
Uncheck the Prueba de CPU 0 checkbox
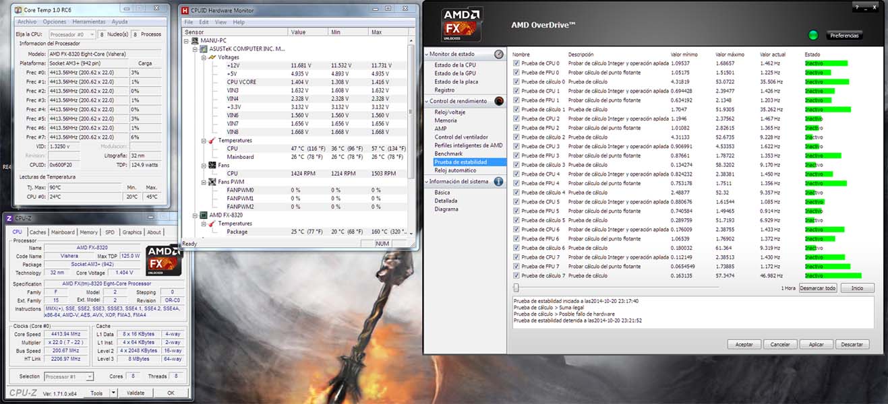click(516, 63)
